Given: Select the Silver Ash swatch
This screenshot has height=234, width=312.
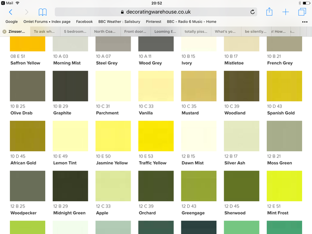Looking at the screenshot, I should (242, 136).
